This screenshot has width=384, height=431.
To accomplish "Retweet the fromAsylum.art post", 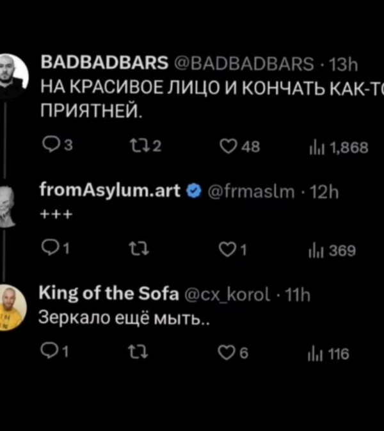I will coord(134,248).
